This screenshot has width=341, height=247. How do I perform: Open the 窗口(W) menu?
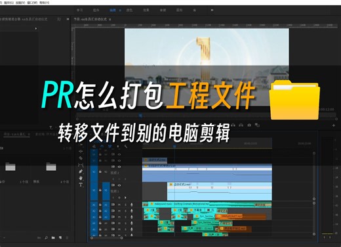coord(32,3)
